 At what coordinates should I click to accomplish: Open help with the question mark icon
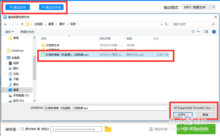click(x=214, y=32)
